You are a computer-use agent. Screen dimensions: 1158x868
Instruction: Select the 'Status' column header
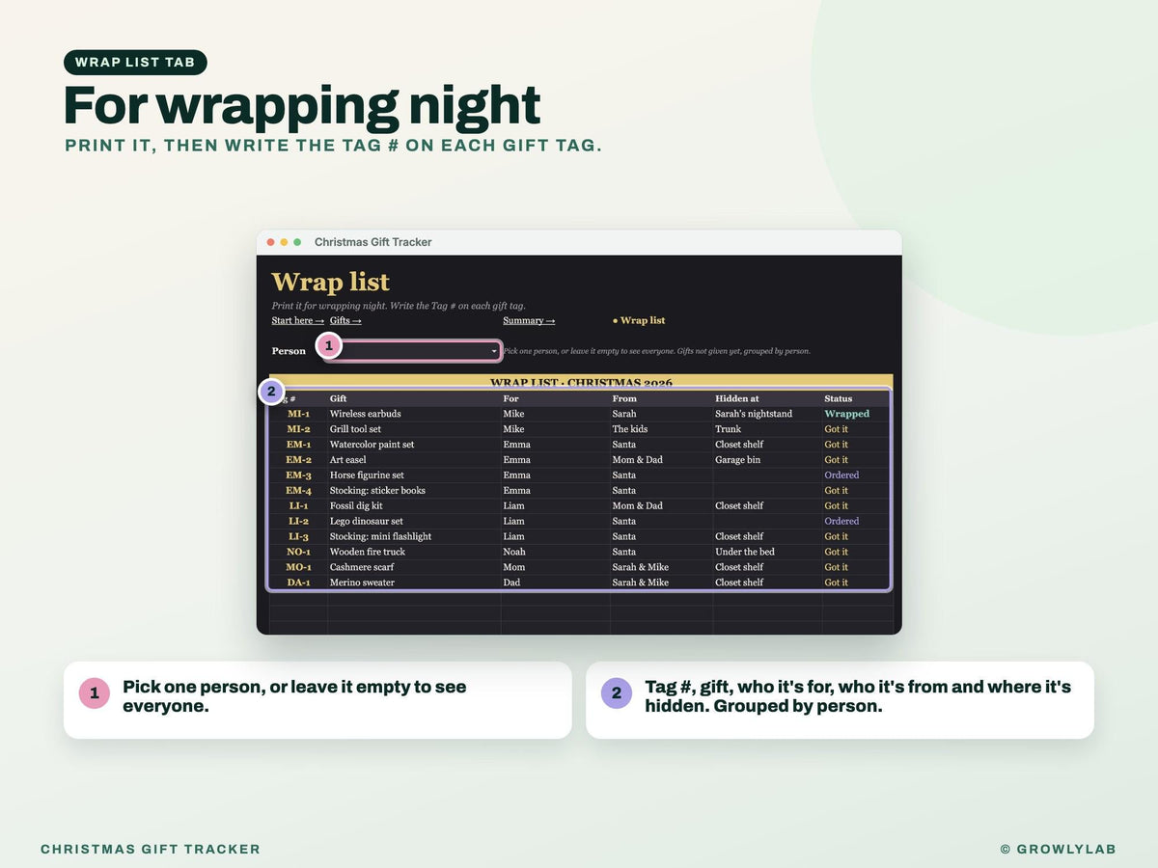pos(839,398)
